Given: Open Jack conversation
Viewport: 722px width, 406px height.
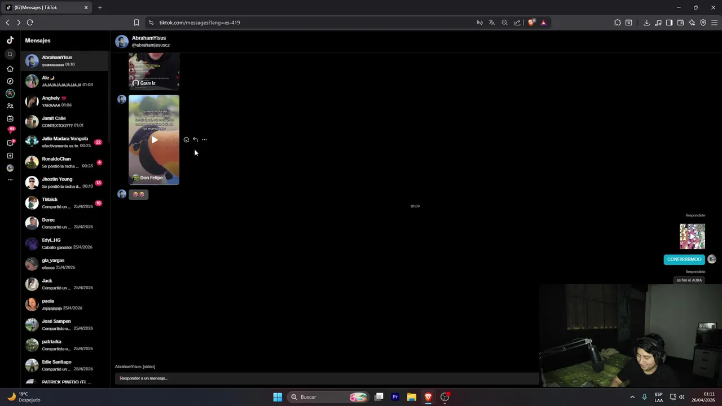Looking at the screenshot, I should click(x=64, y=284).
